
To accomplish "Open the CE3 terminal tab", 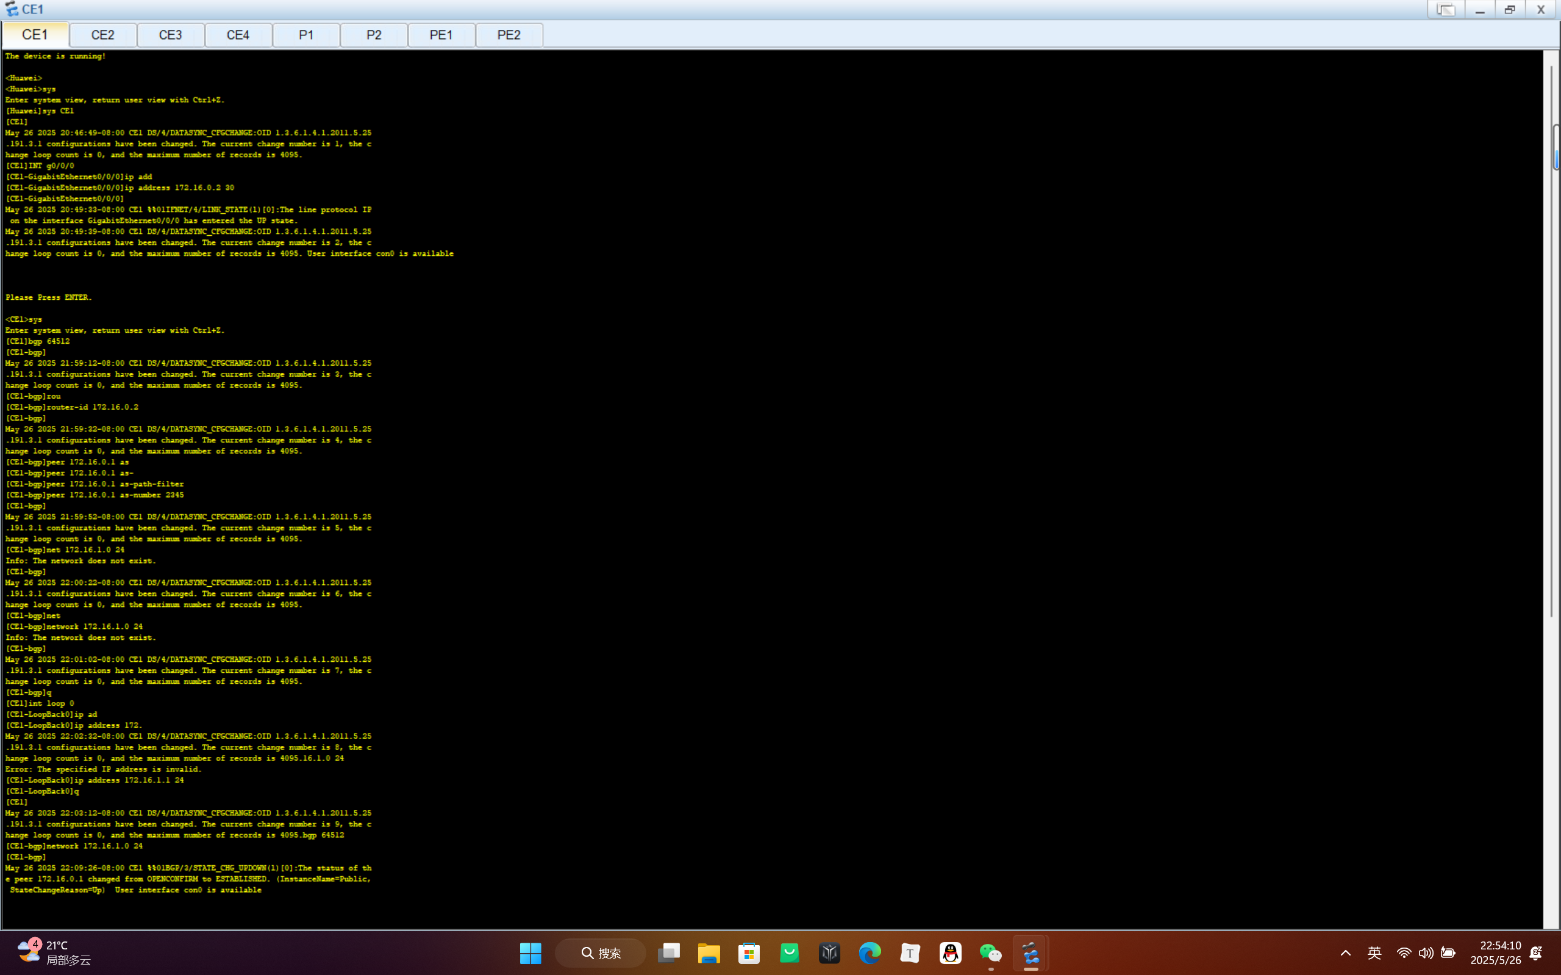I will [170, 35].
